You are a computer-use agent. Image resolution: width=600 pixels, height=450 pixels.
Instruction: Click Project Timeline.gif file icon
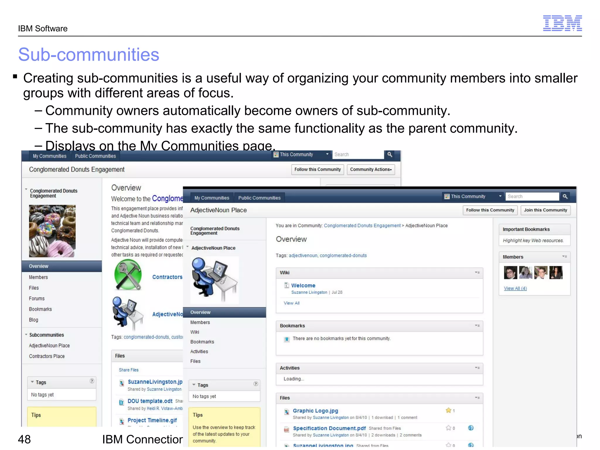pos(122,422)
